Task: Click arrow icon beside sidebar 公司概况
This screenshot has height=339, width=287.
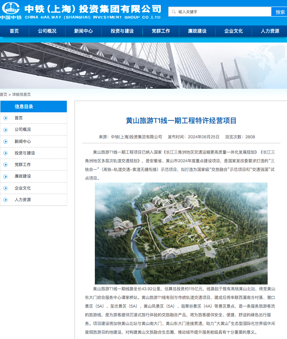Action: coord(5,130)
